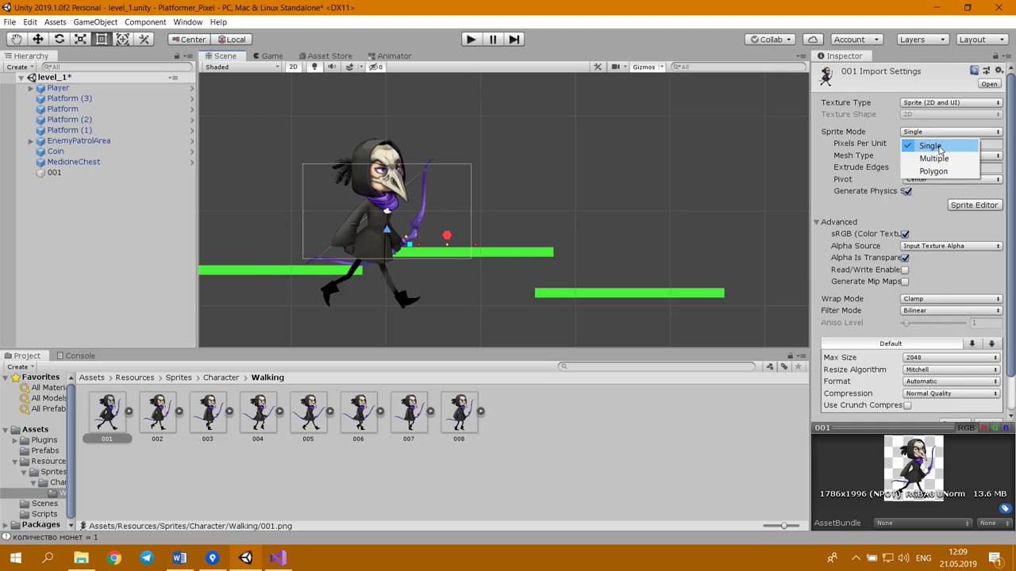The height and width of the screenshot is (571, 1016).
Task: Switch to the Animator tab
Action: click(x=394, y=56)
